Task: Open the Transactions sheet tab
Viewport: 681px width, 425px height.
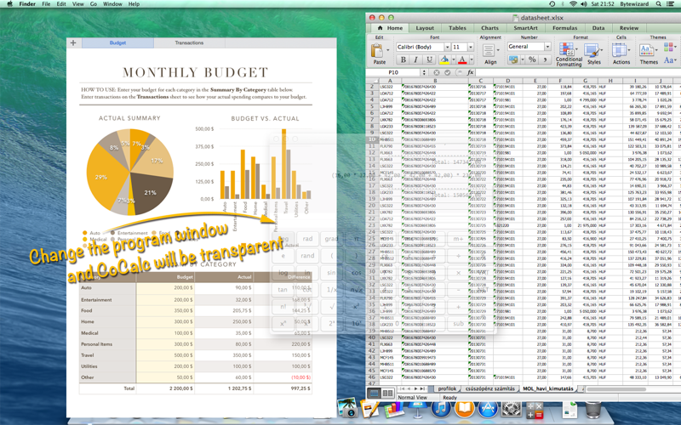Action: 189,43
